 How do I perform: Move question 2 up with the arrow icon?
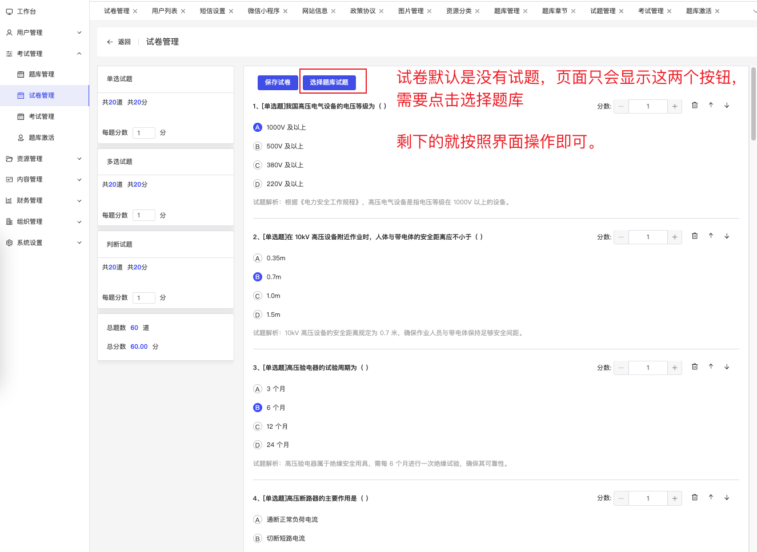point(711,236)
